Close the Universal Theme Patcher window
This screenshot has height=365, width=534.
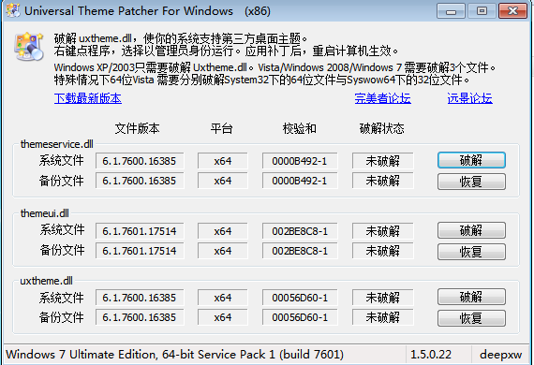tap(512, 11)
